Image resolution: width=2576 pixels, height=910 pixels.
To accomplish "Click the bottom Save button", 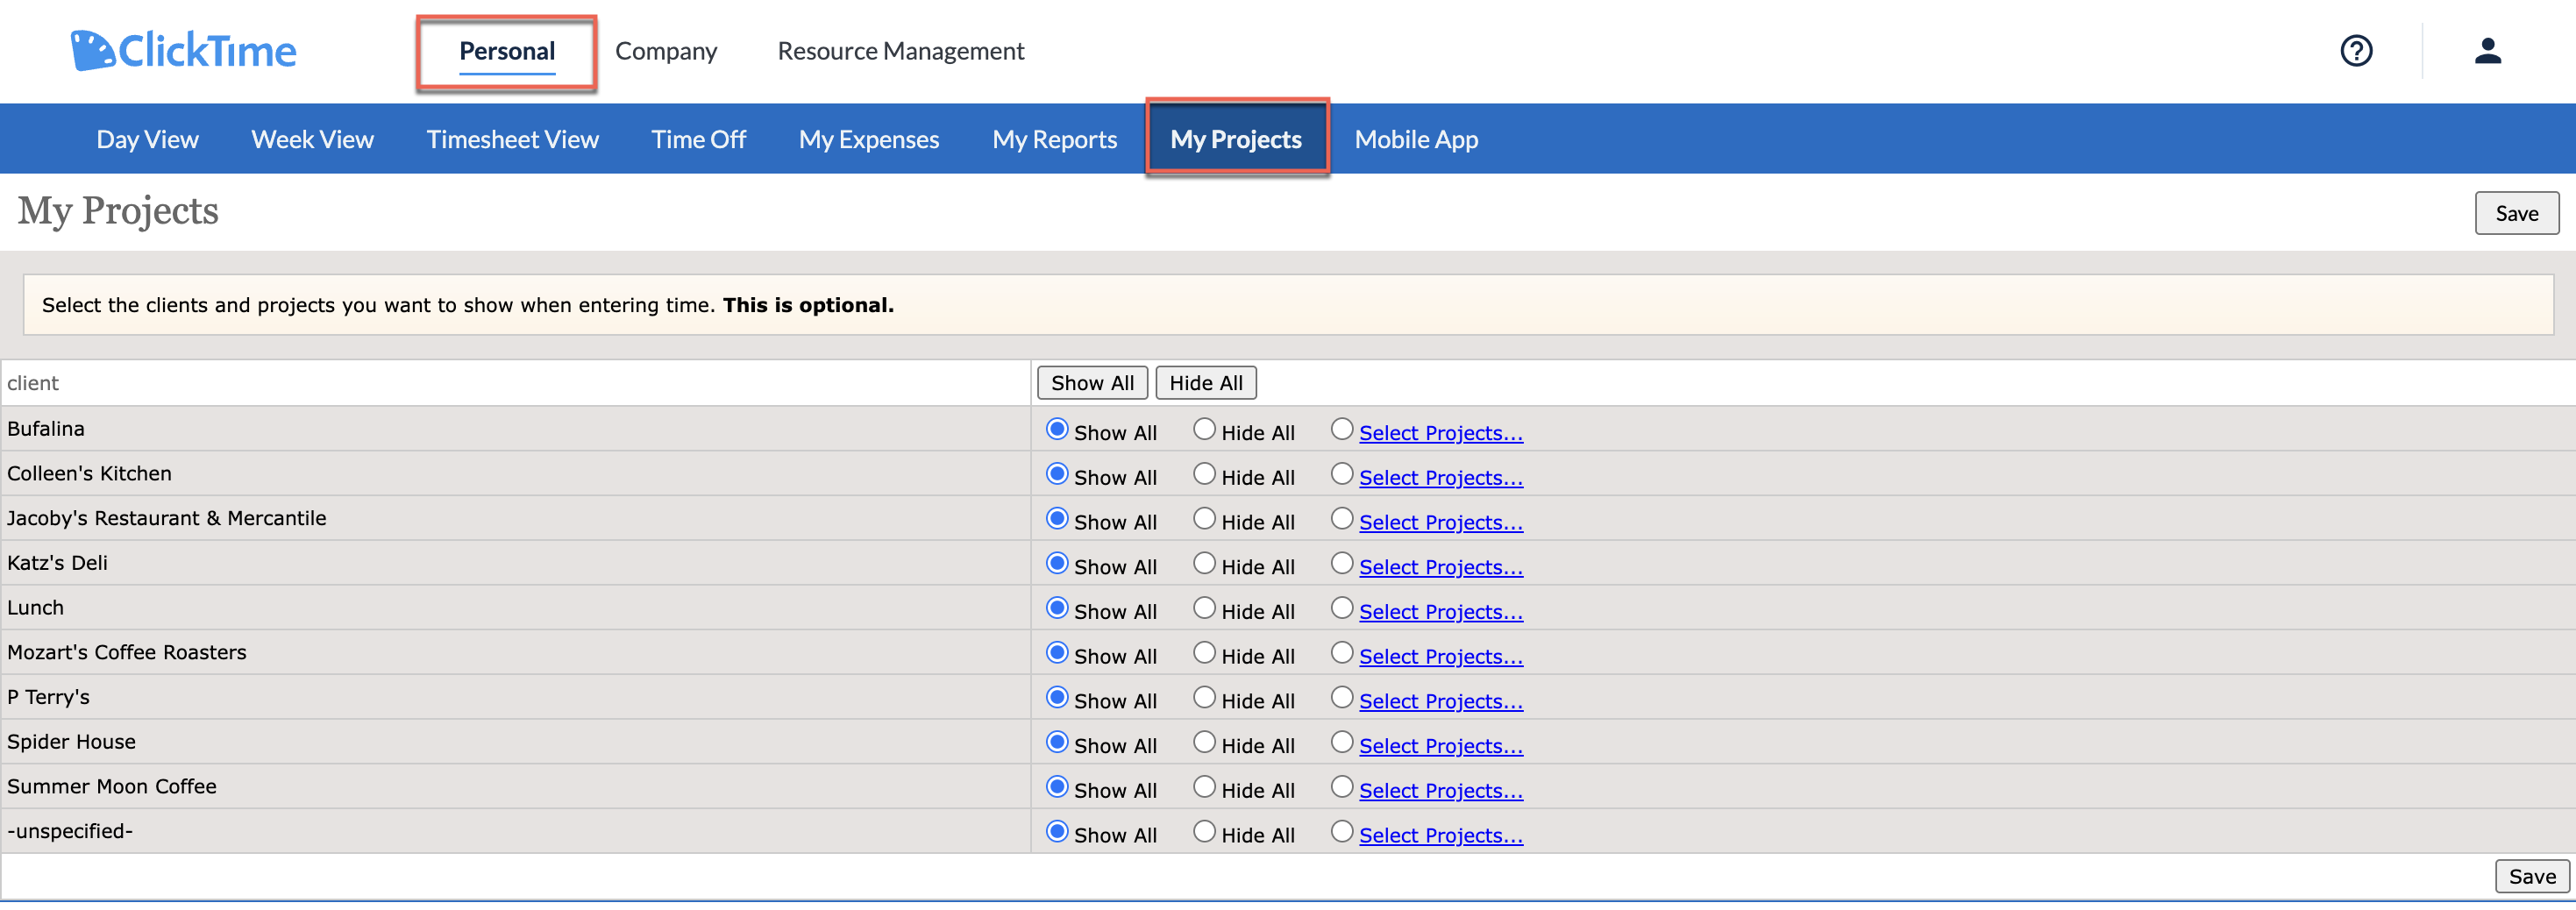I will [2531, 876].
